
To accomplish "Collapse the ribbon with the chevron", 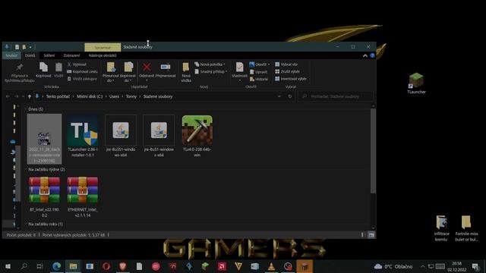I will [365, 55].
